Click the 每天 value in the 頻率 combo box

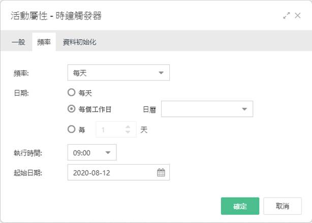[80, 73]
